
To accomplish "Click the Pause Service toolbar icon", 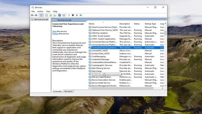I will point(77,15).
